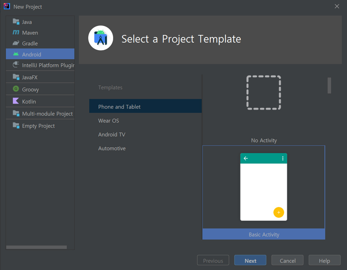Click the Multi-module Project folder icon
The image size is (347, 270).
pyautogui.click(x=16, y=113)
